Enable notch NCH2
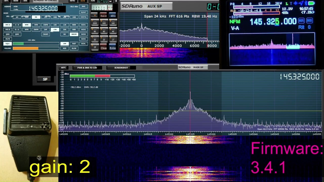Image resolution: width=324 pixels, height=182 pixels. coord(83,29)
